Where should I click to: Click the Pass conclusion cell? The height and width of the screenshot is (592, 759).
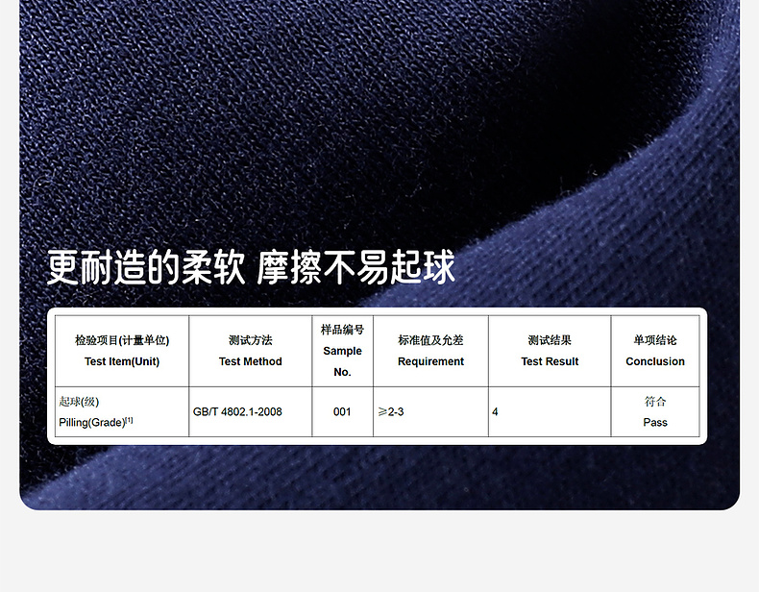[x=655, y=412]
